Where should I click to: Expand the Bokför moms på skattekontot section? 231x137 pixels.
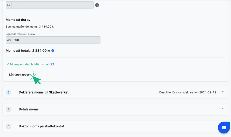41,126
